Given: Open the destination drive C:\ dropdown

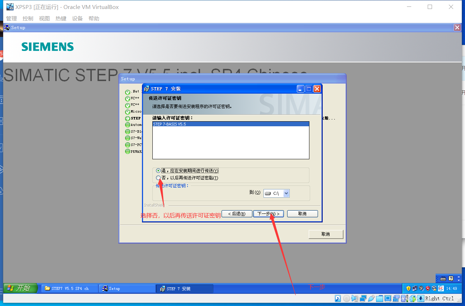Looking at the screenshot, I should (x=286, y=193).
